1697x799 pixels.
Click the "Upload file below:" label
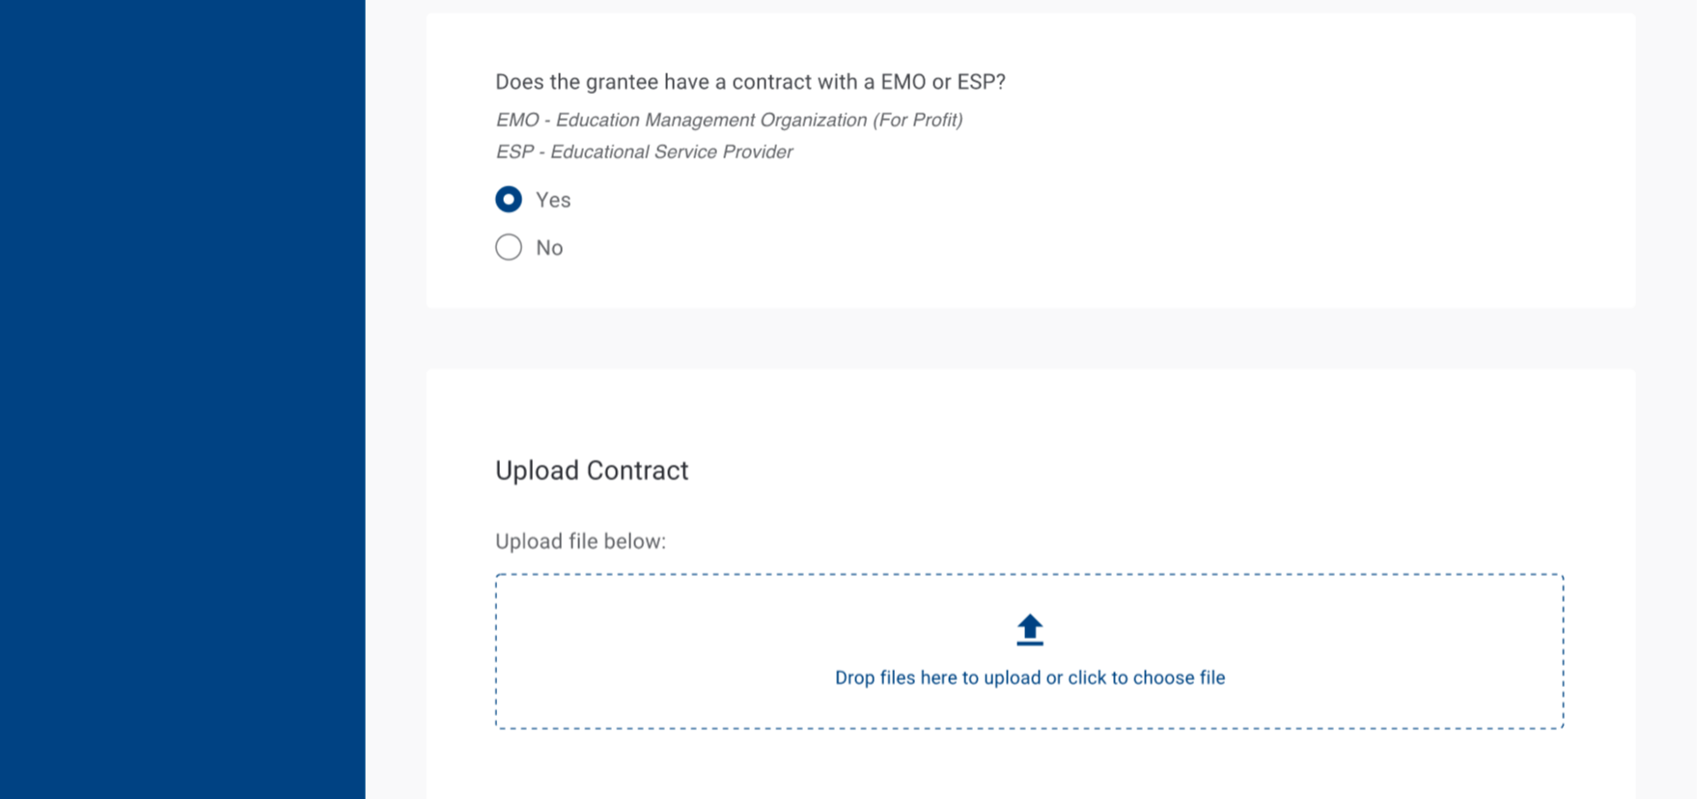click(x=580, y=541)
